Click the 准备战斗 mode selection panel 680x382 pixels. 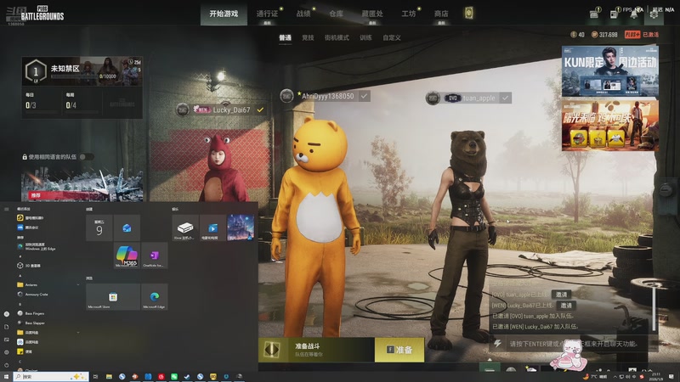tap(316, 350)
